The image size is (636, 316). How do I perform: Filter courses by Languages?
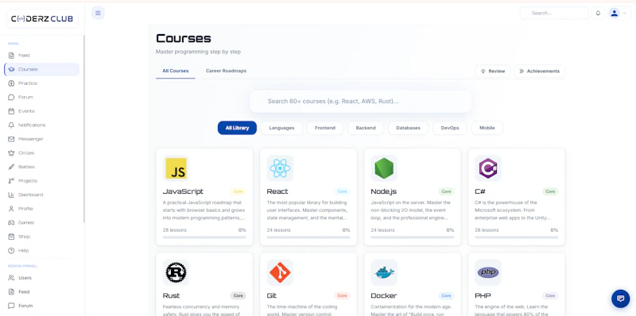pyautogui.click(x=281, y=128)
